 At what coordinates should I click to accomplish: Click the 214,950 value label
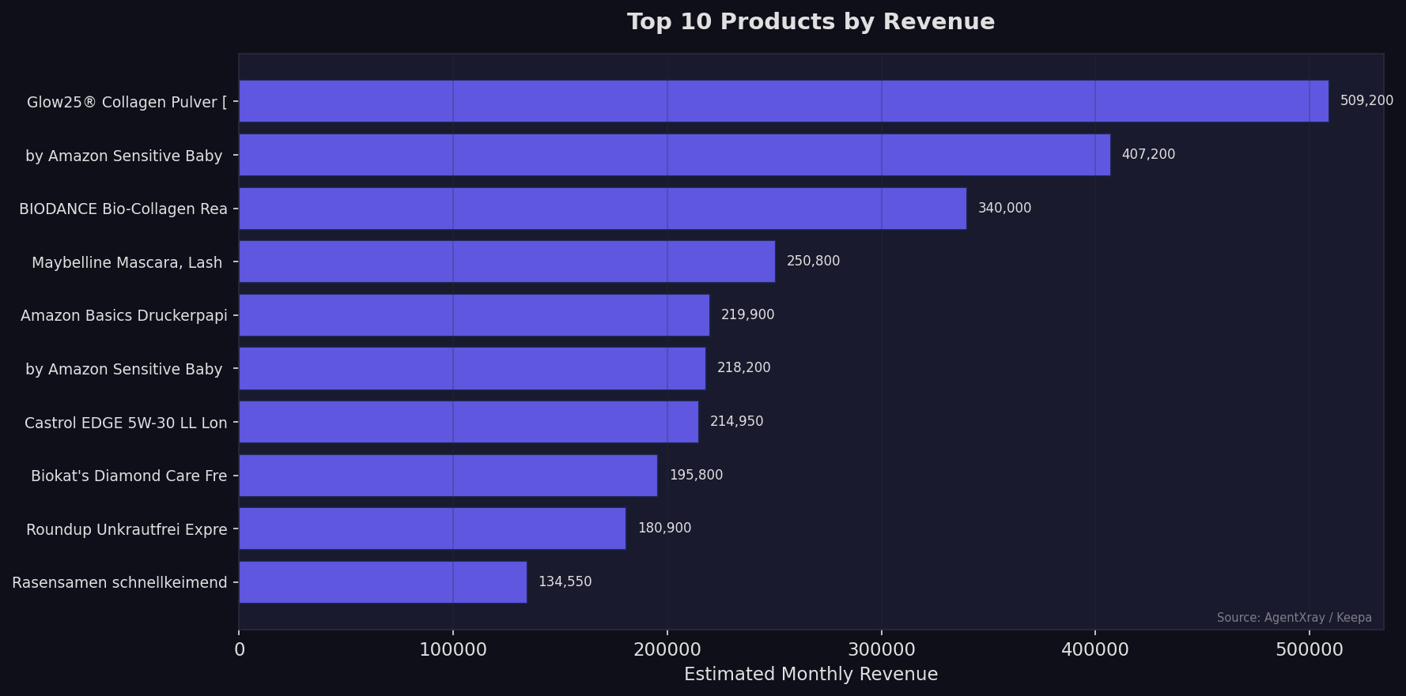pos(736,422)
